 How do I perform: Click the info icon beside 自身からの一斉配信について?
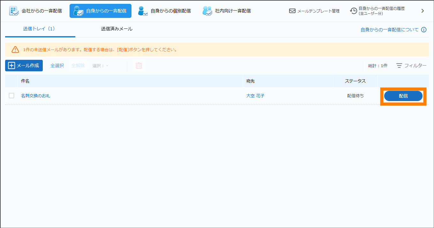(x=424, y=30)
